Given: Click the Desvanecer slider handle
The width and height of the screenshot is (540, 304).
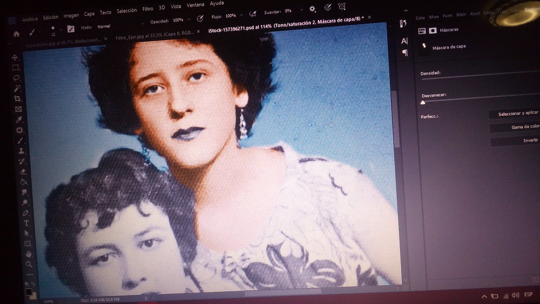Looking at the screenshot, I should tap(423, 103).
